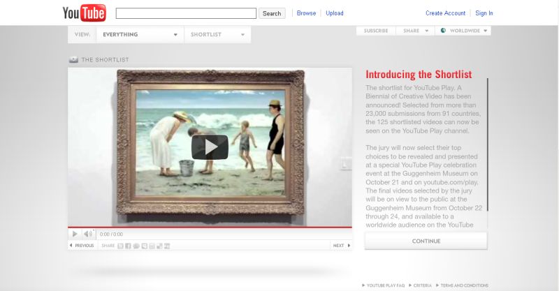Image resolution: width=559 pixels, height=291 pixels.
Task: Click the Introducing the Shortlist heading
Action: coord(419,75)
